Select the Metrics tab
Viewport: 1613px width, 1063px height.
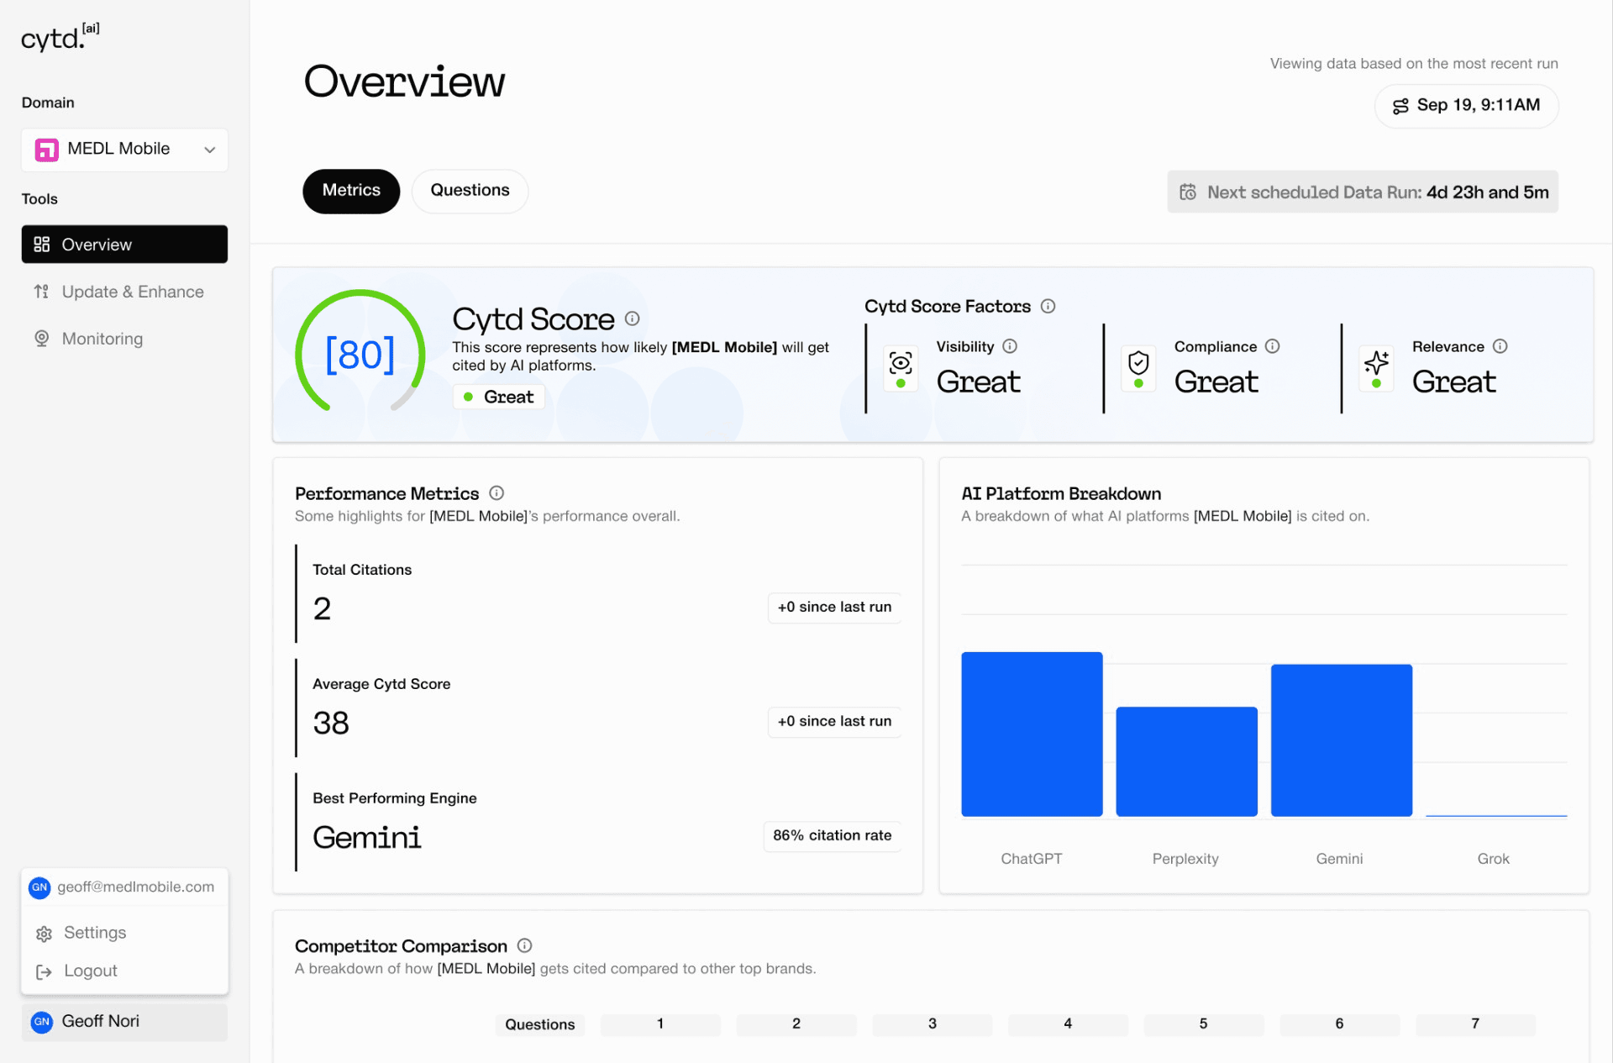[351, 191]
